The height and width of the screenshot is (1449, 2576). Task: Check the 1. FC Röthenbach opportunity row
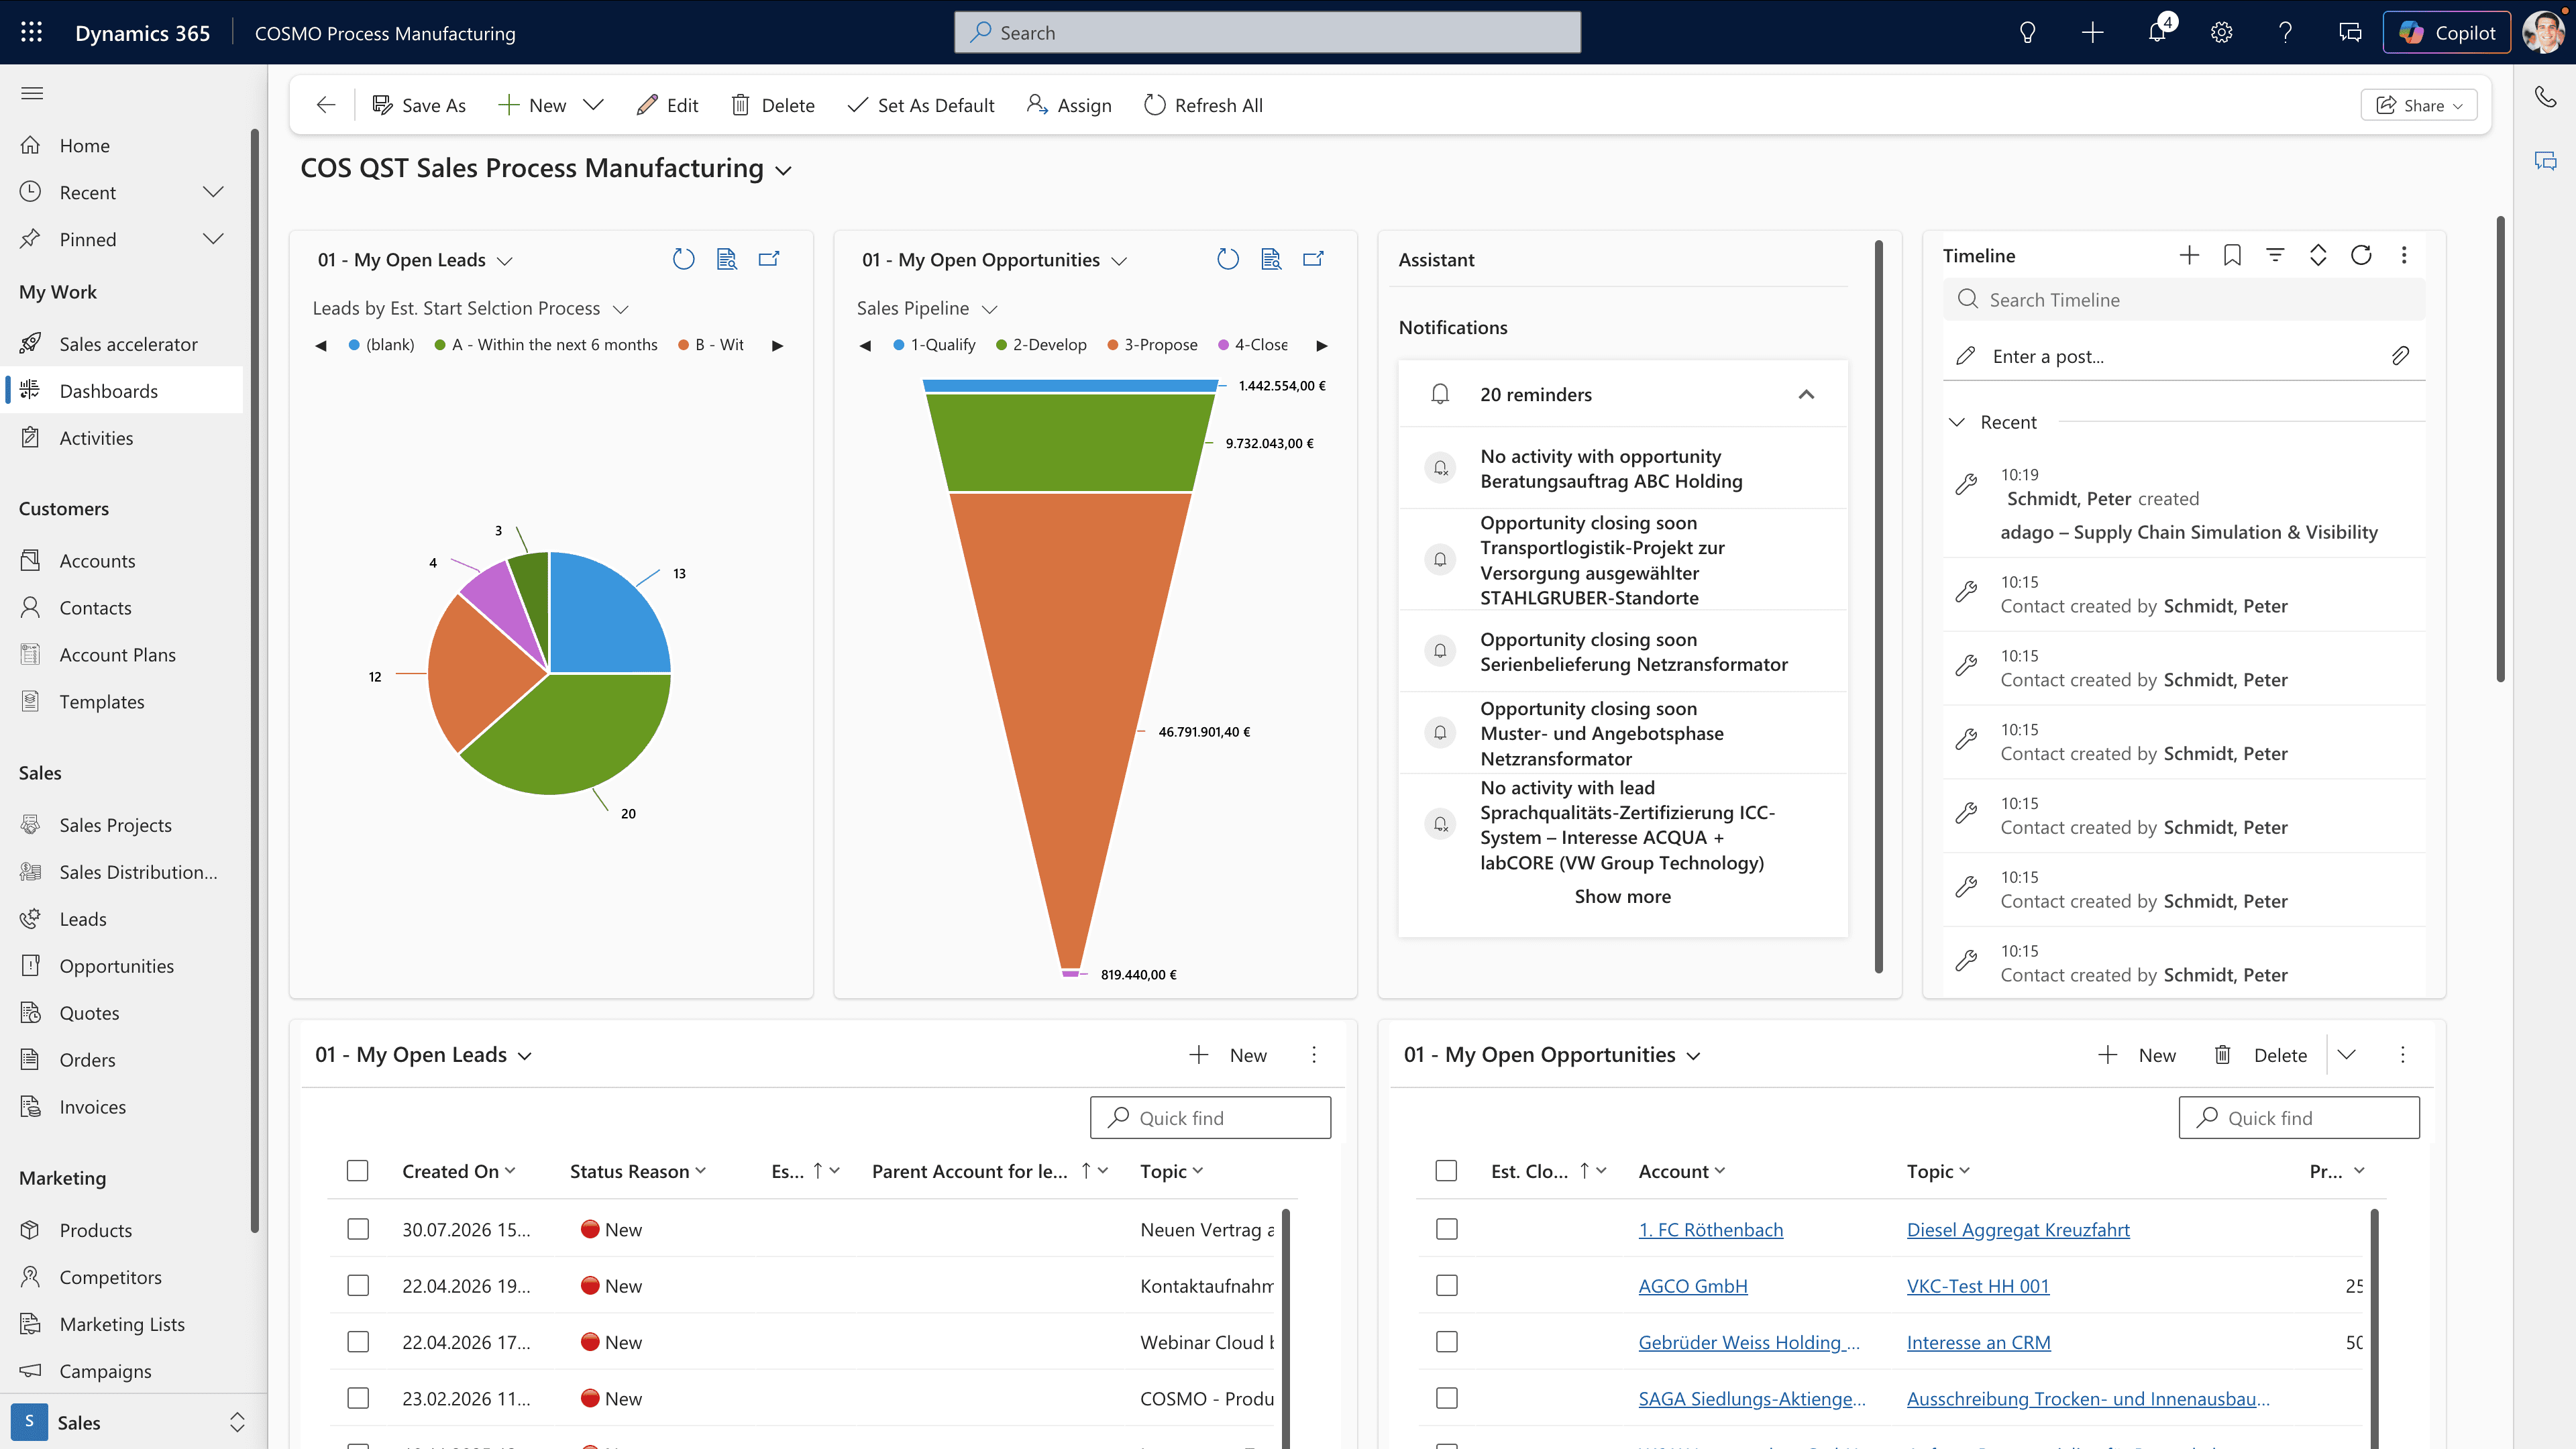tap(1447, 1229)
